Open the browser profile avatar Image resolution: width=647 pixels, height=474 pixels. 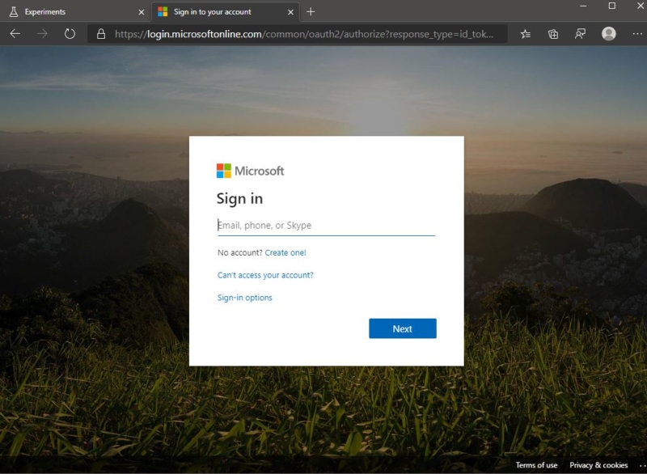[x=609, y=34]
